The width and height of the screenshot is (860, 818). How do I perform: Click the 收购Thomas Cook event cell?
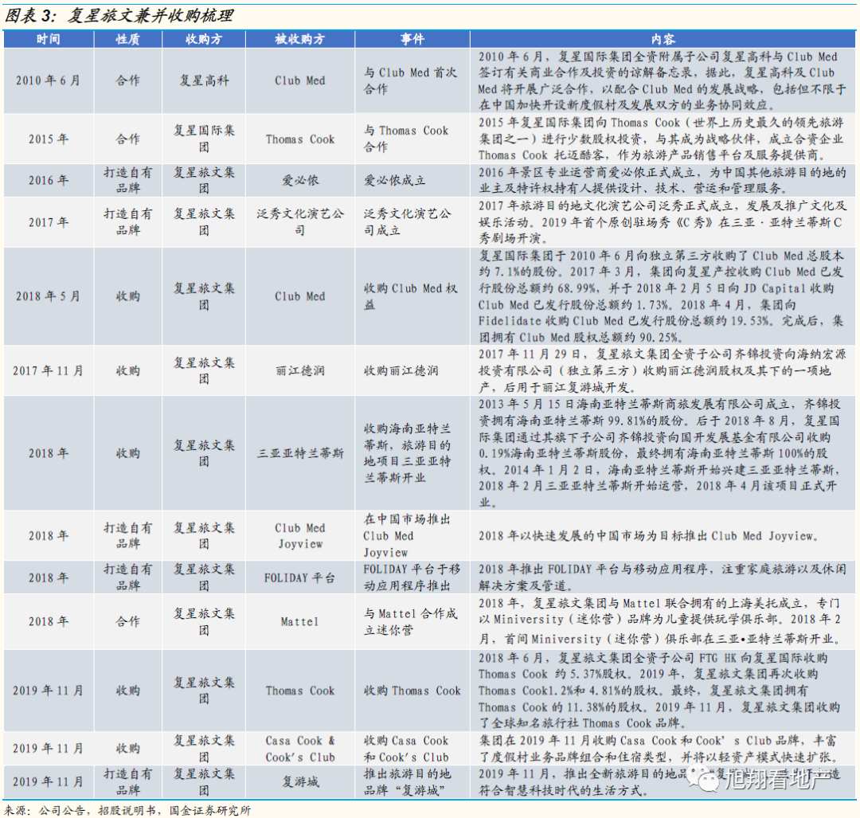(x=412, y=691)
